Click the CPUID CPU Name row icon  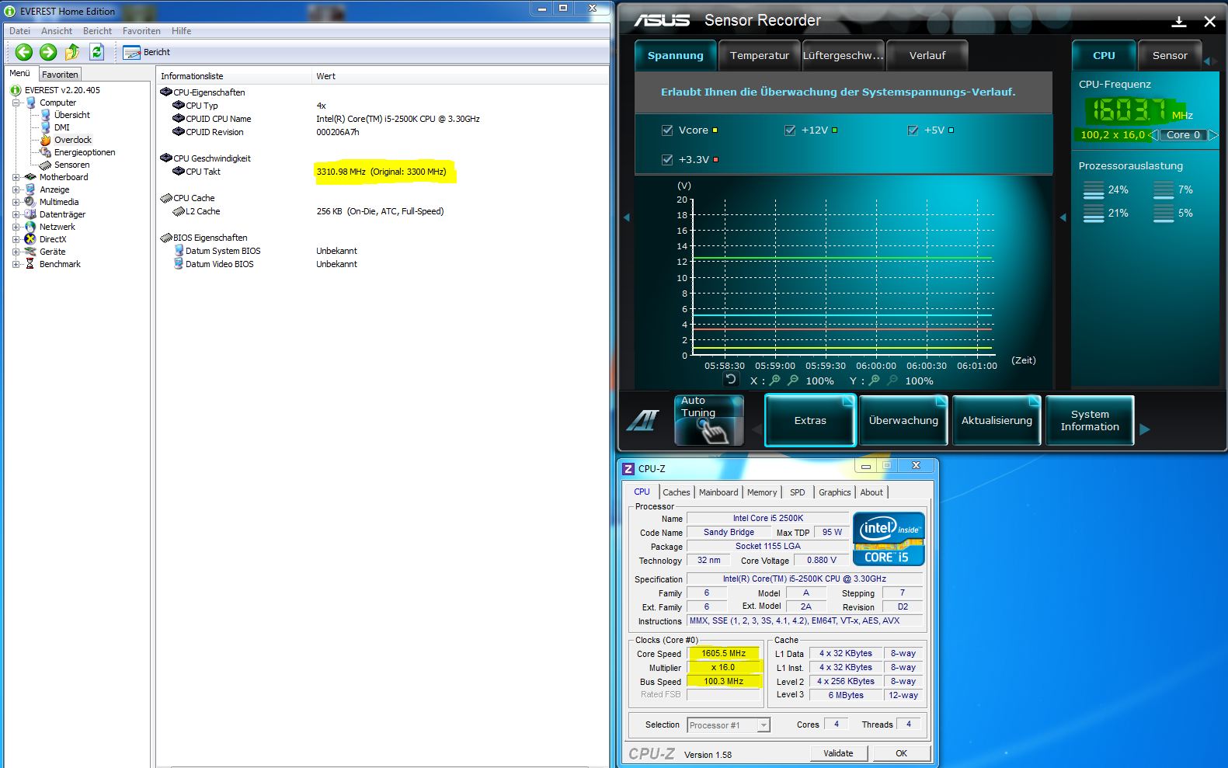(179, 119)
